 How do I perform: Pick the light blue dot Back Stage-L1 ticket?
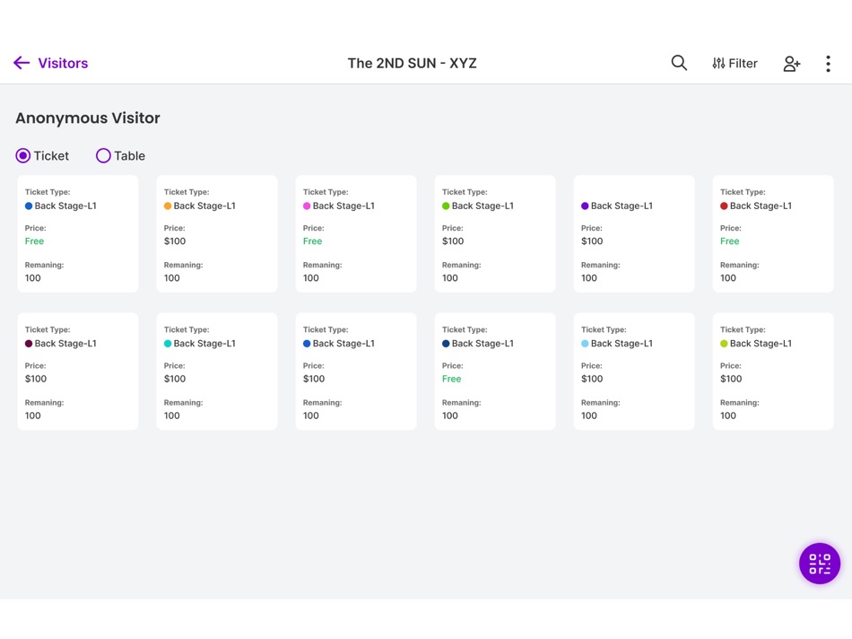634,372
